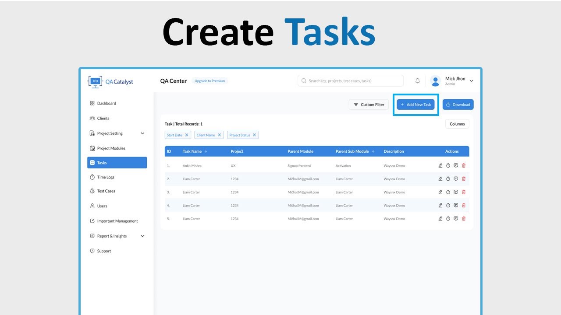Click the Activation sub module cell
Image resolution: width=561 pixels, height=315 pixels.
tap(343, 166)
